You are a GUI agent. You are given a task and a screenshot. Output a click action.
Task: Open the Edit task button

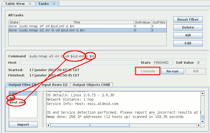188,43
